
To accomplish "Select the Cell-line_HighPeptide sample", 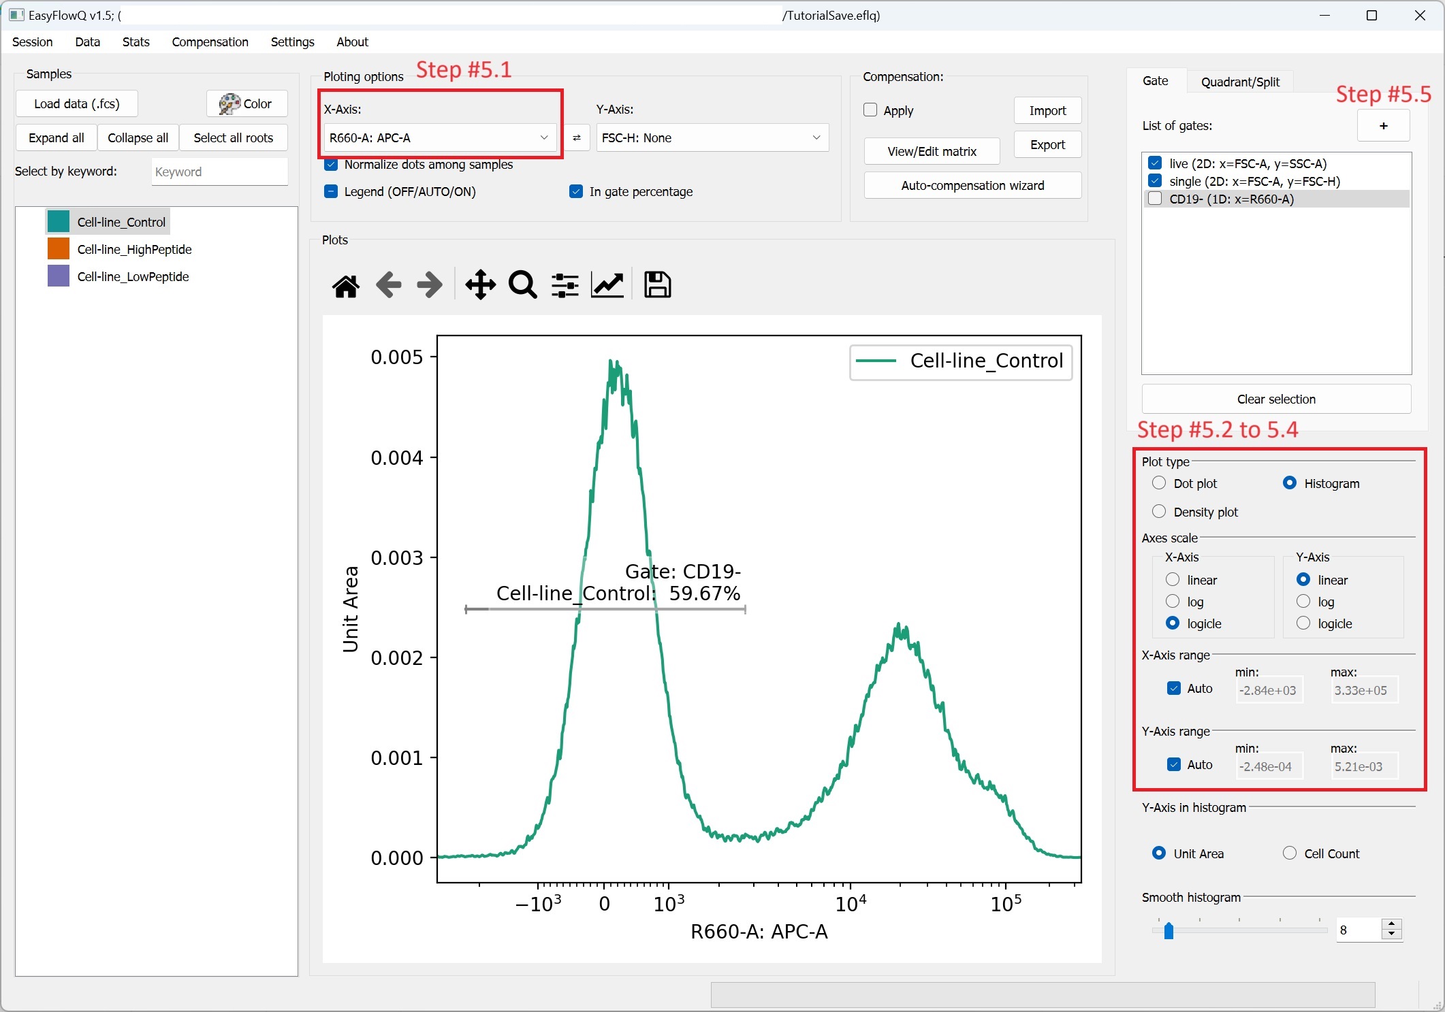I will [134, 250].
